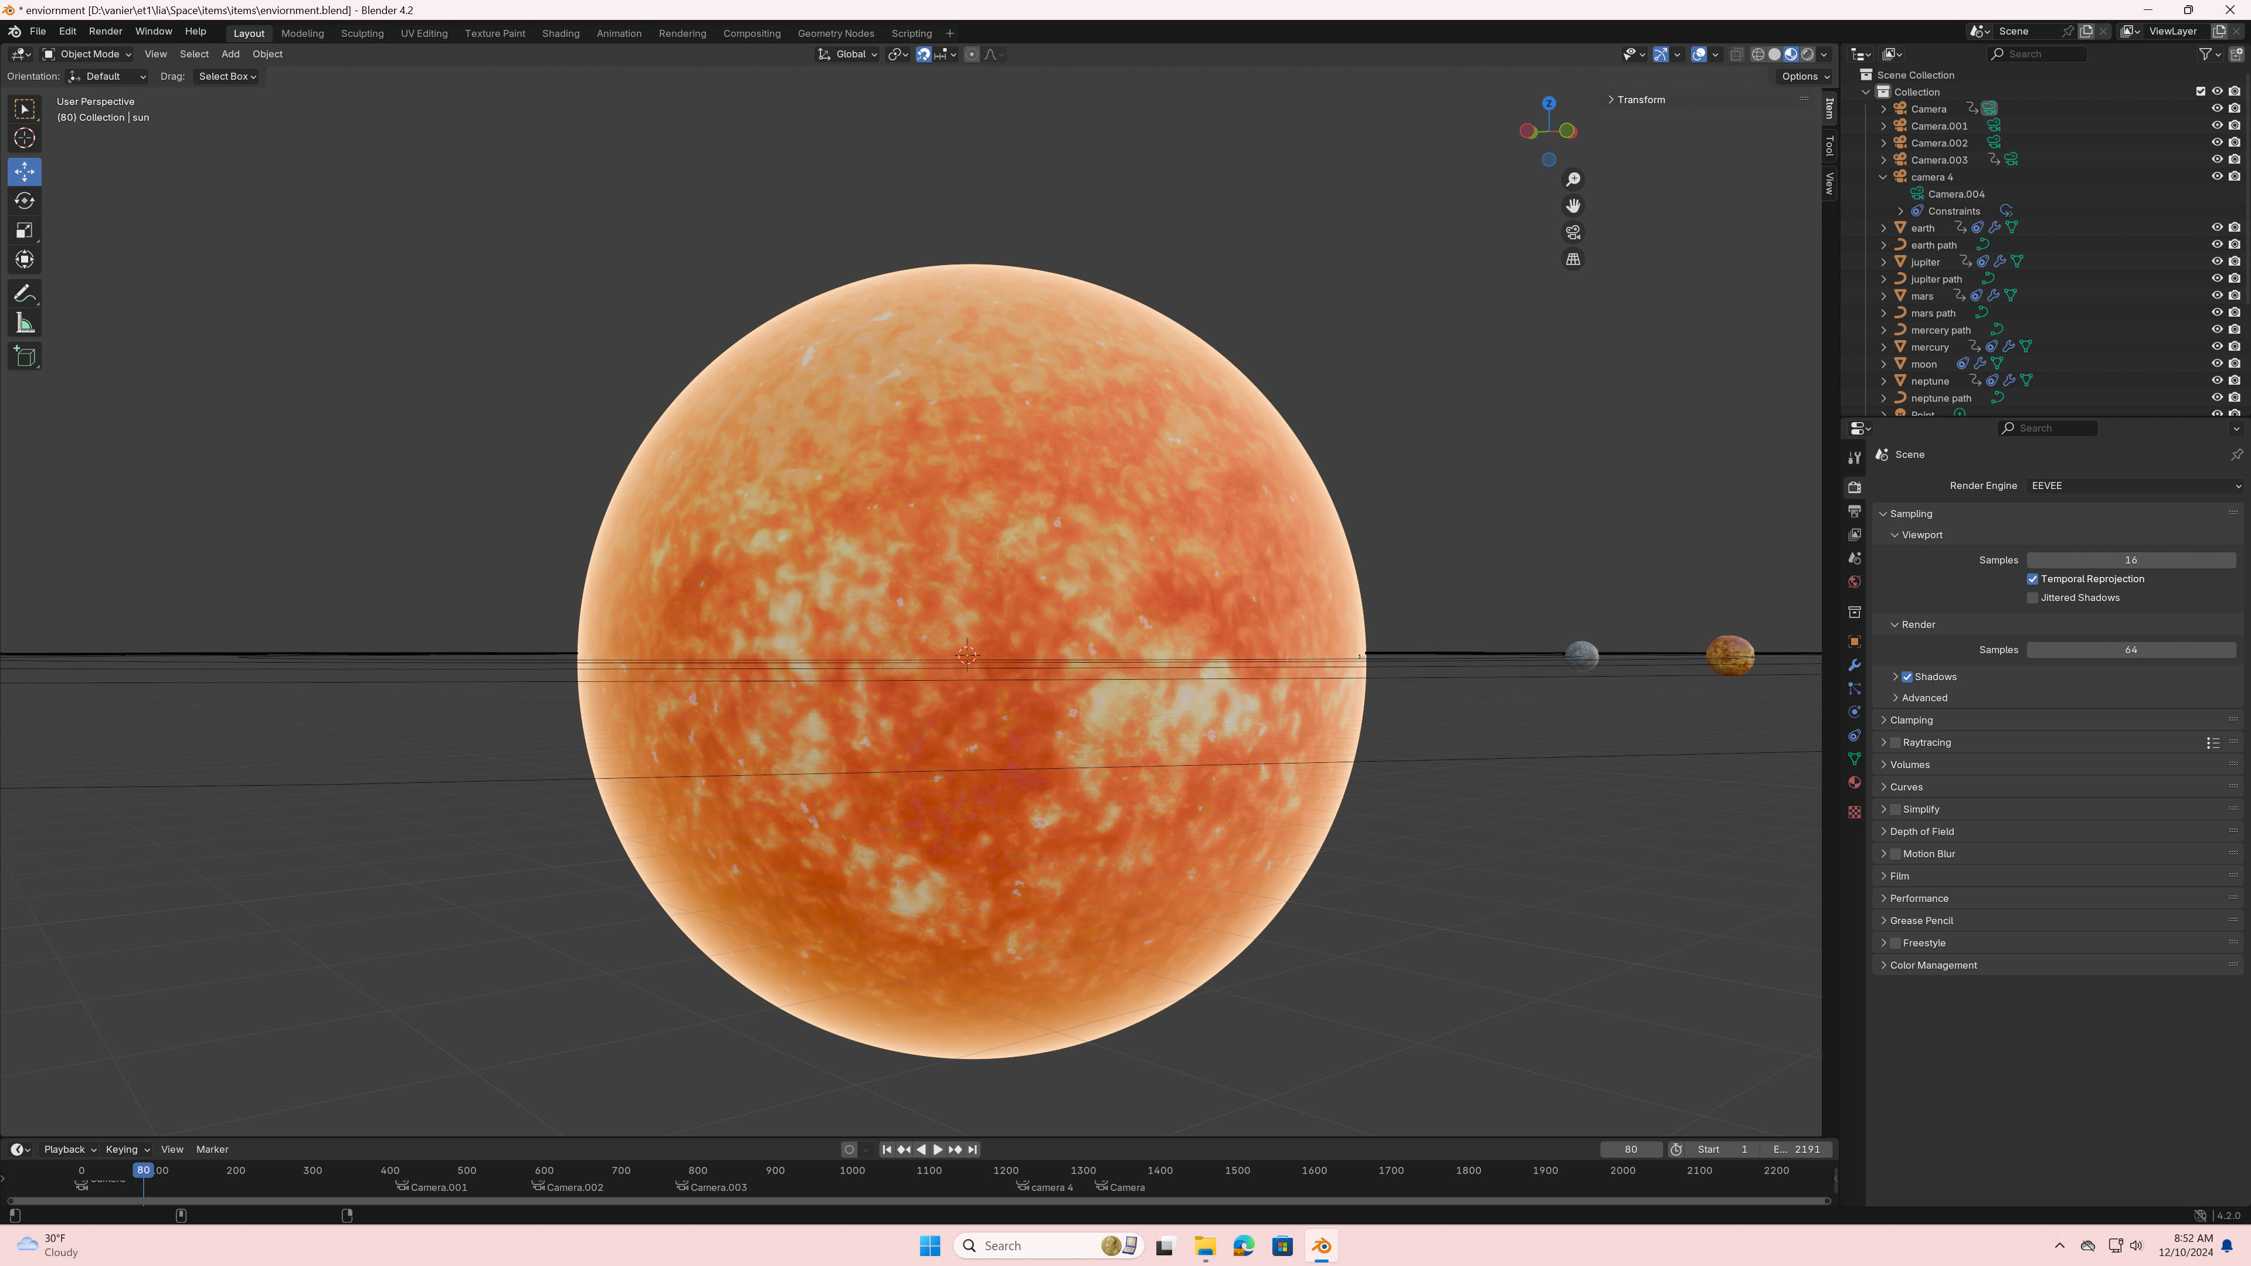Viewport: 2251px width, 1266px height.
Task: Open the Options button in viewport header
Action: [x=1805, y=77]
